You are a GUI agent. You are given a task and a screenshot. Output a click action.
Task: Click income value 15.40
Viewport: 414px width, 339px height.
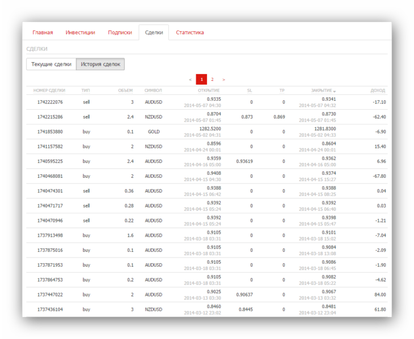(380, 147)
